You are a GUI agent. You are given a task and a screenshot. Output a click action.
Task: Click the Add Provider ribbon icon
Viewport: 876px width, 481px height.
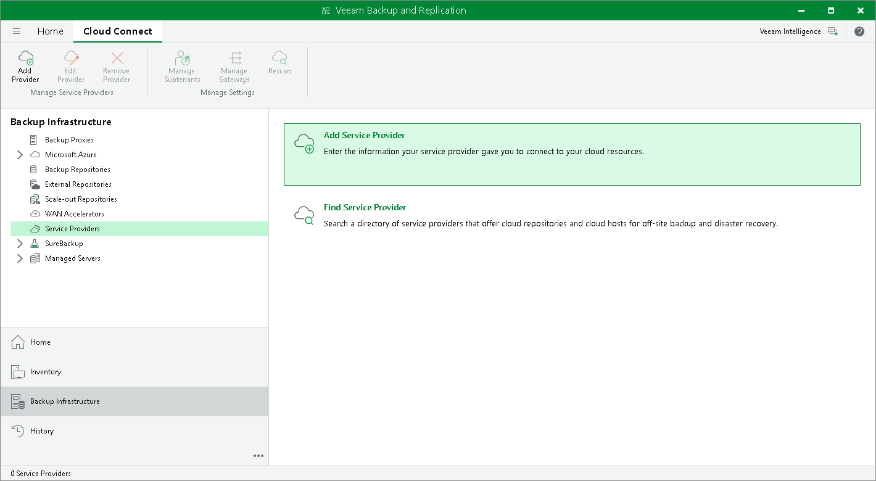click(x=25, y=58)
